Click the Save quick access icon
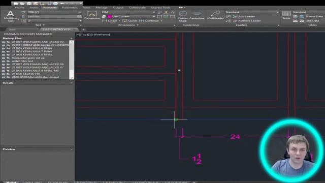 [x=29, y=4]
